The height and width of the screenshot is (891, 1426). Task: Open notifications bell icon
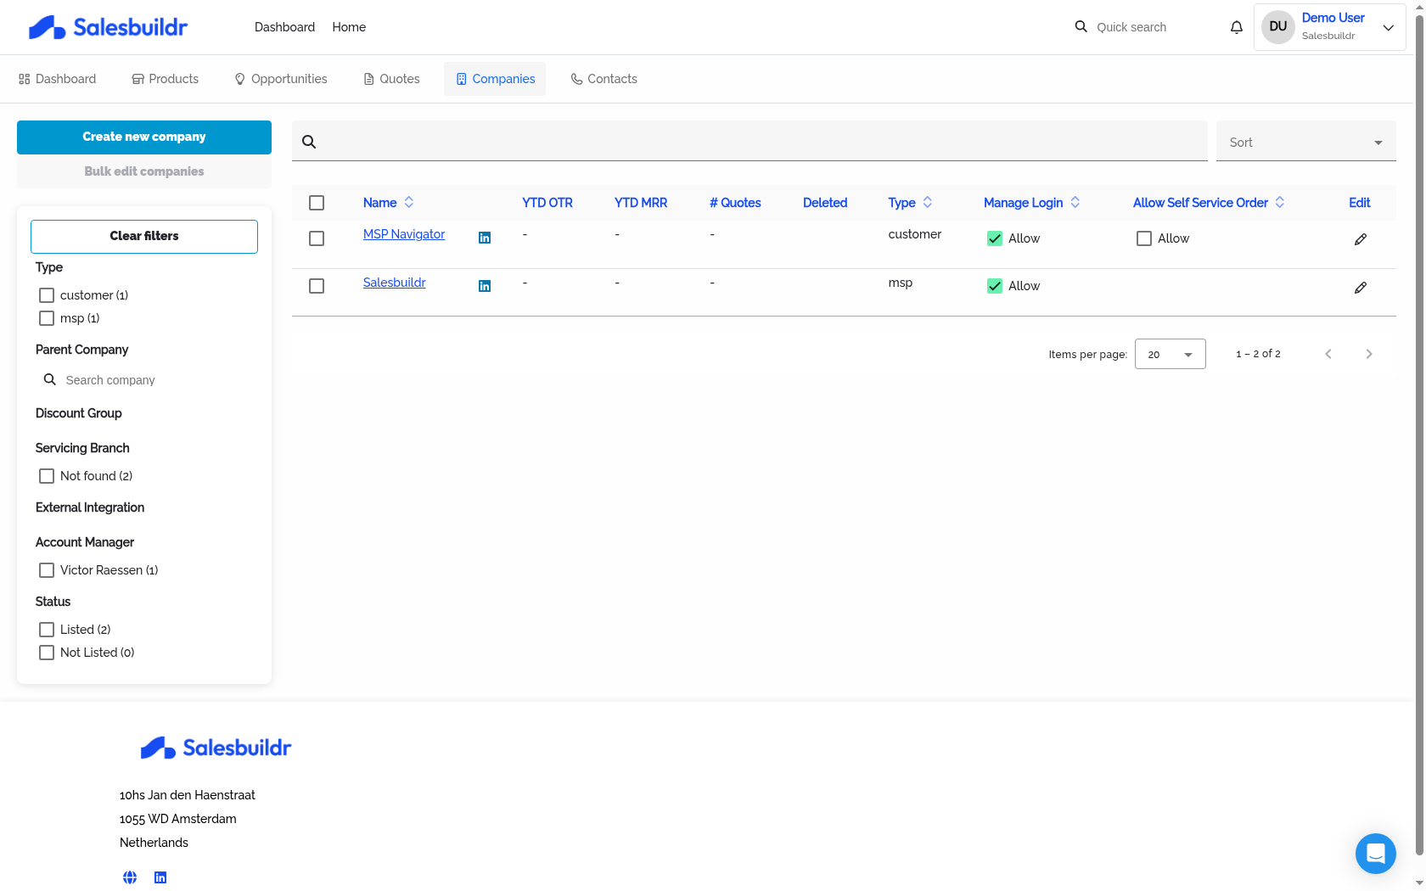pos(1237,27)
